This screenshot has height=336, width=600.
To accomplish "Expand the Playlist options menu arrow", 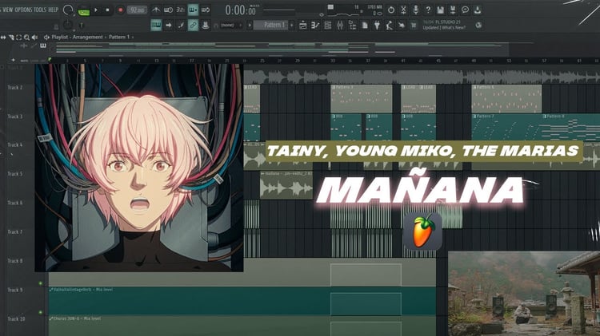I will point(46,37).
